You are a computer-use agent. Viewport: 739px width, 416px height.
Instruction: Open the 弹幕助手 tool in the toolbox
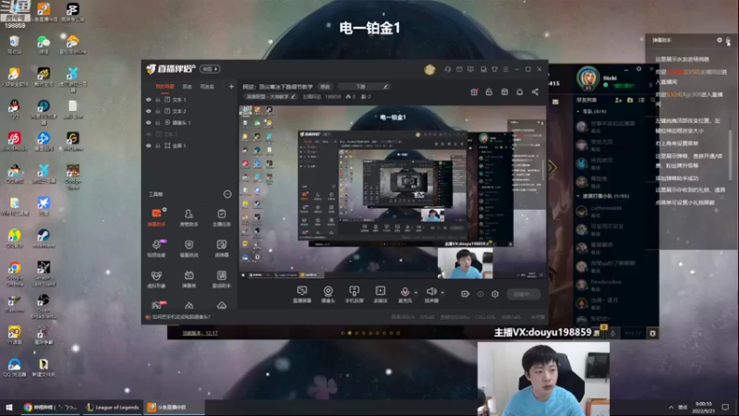click(x=156, y=217)
